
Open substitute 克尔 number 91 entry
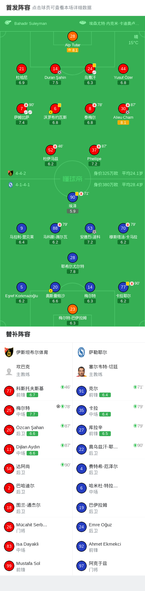(x=109, y=391)
